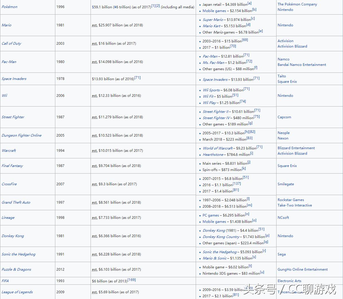343x299 pixels.
Task: Click Square Enix in Final Fantasy row
Action: point(287,166)
